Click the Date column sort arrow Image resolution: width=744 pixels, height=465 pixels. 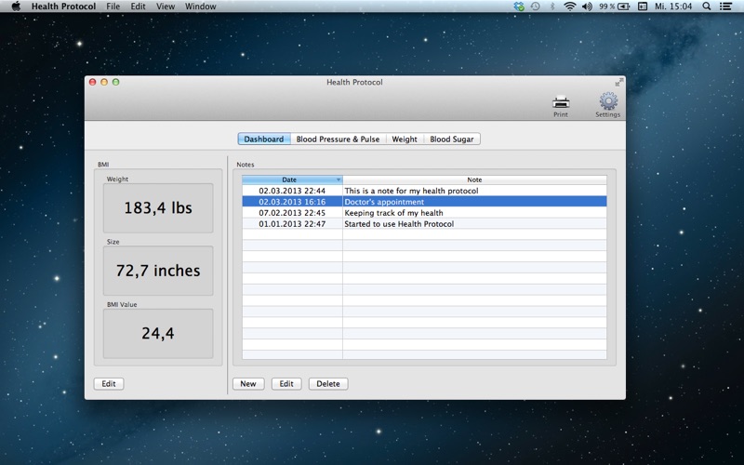[x=339, y=179]
